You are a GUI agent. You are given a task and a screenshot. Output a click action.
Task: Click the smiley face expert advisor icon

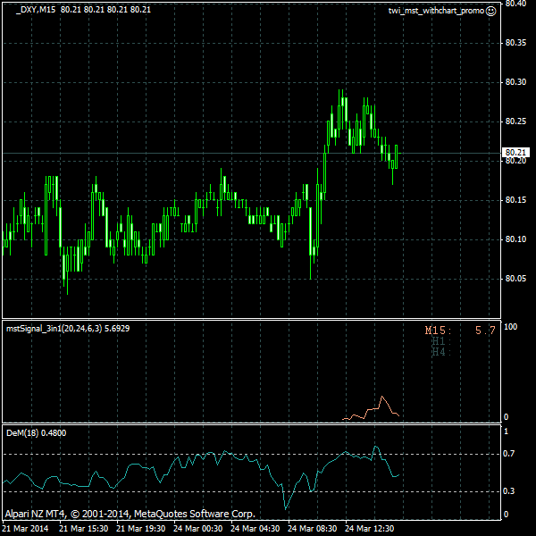click(x=490, y=11)
